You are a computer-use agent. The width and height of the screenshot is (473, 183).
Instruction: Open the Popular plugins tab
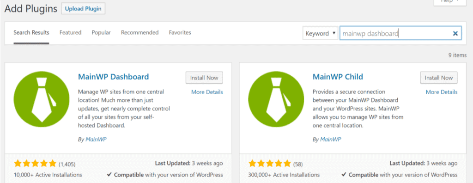tap(101, 33)
